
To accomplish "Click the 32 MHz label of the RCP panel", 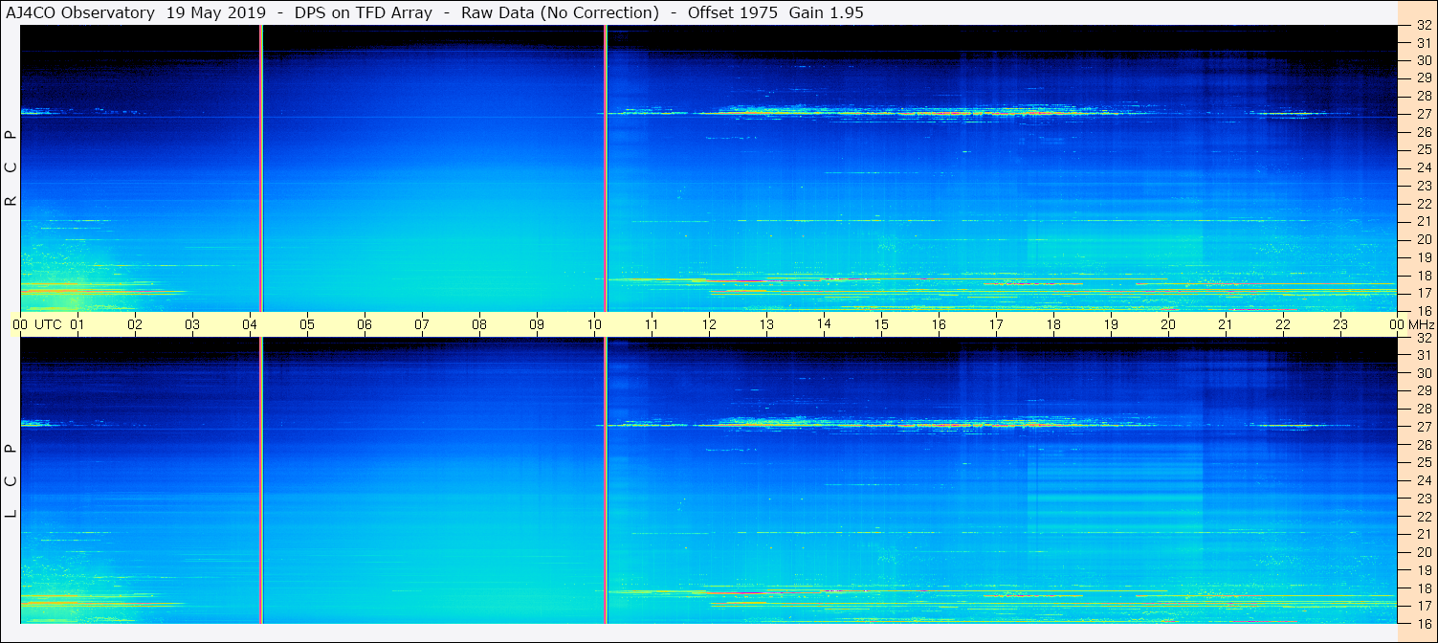I will pyautogui.click(x=1424, y=26).
